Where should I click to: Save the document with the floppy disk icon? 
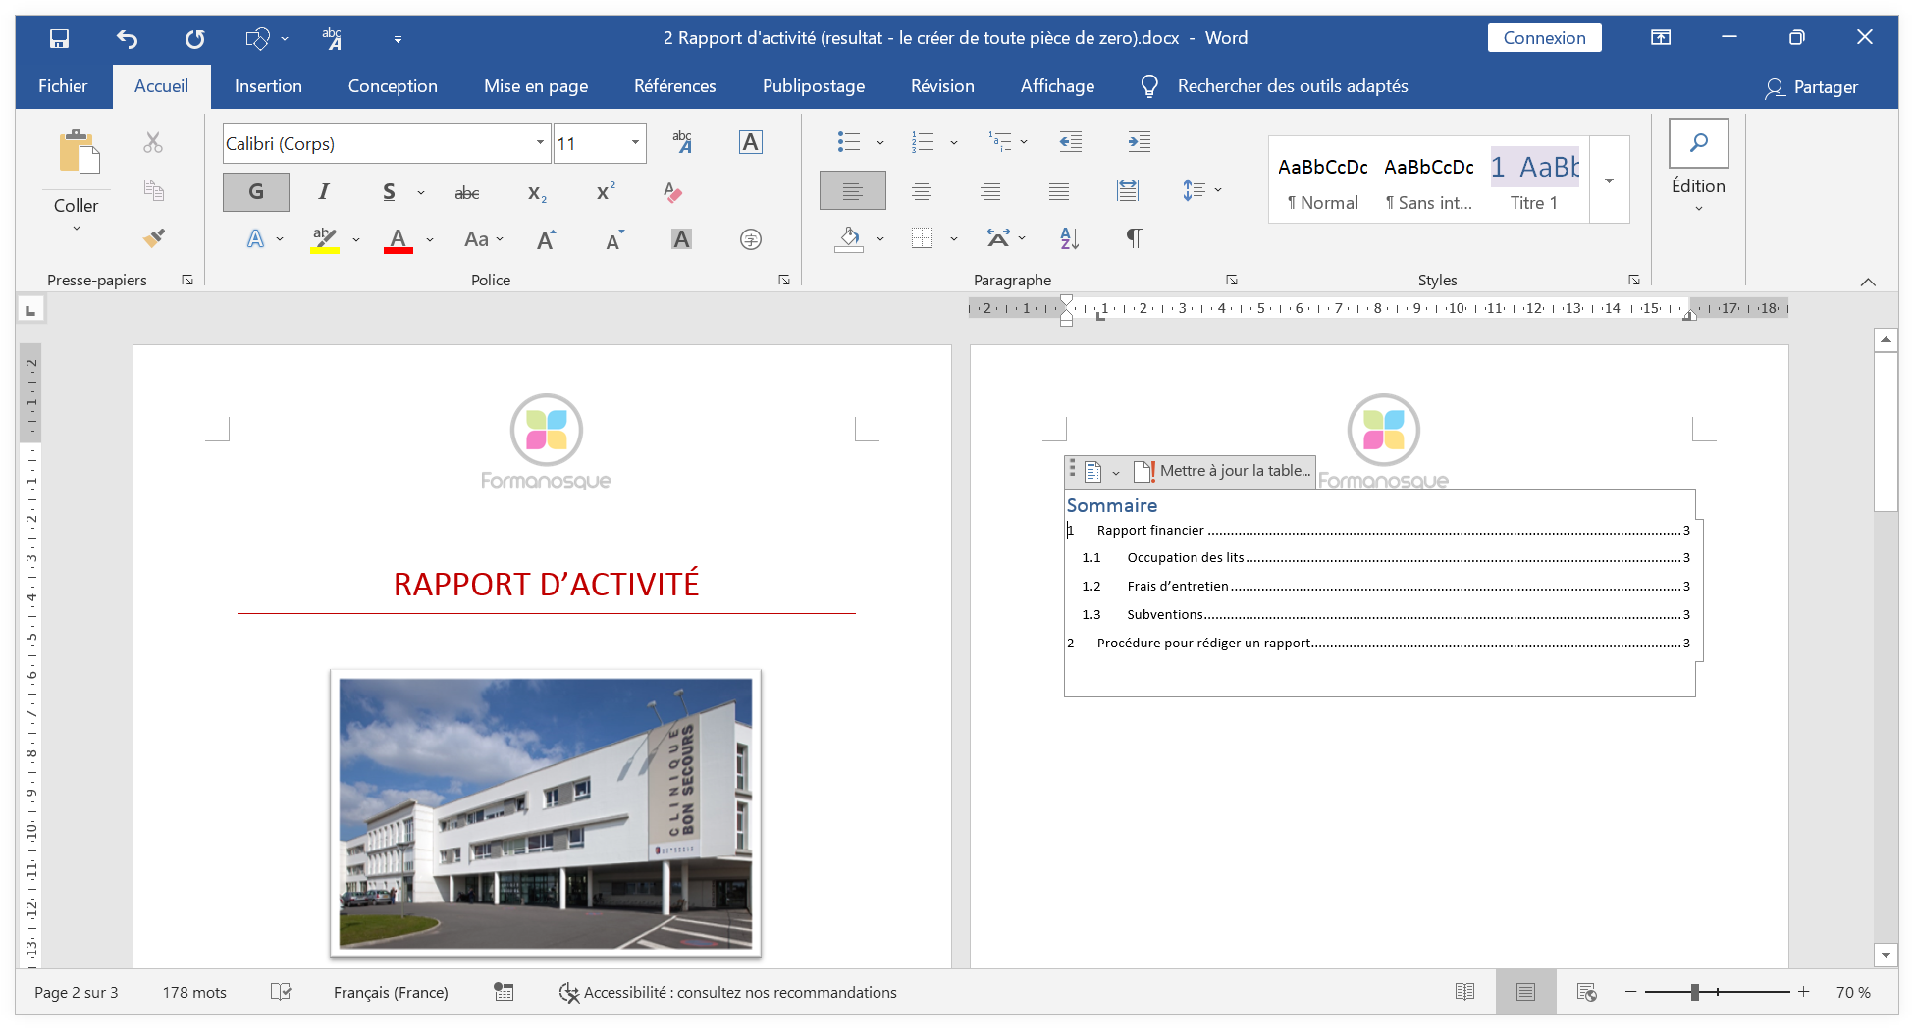(59, 38)
